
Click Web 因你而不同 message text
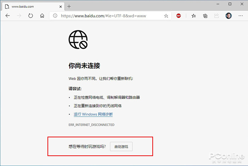click(x=101, y=79)
